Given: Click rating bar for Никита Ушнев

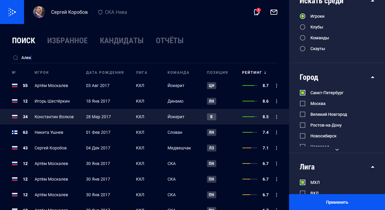Looking at the screenshot, I should coord(250,132).
